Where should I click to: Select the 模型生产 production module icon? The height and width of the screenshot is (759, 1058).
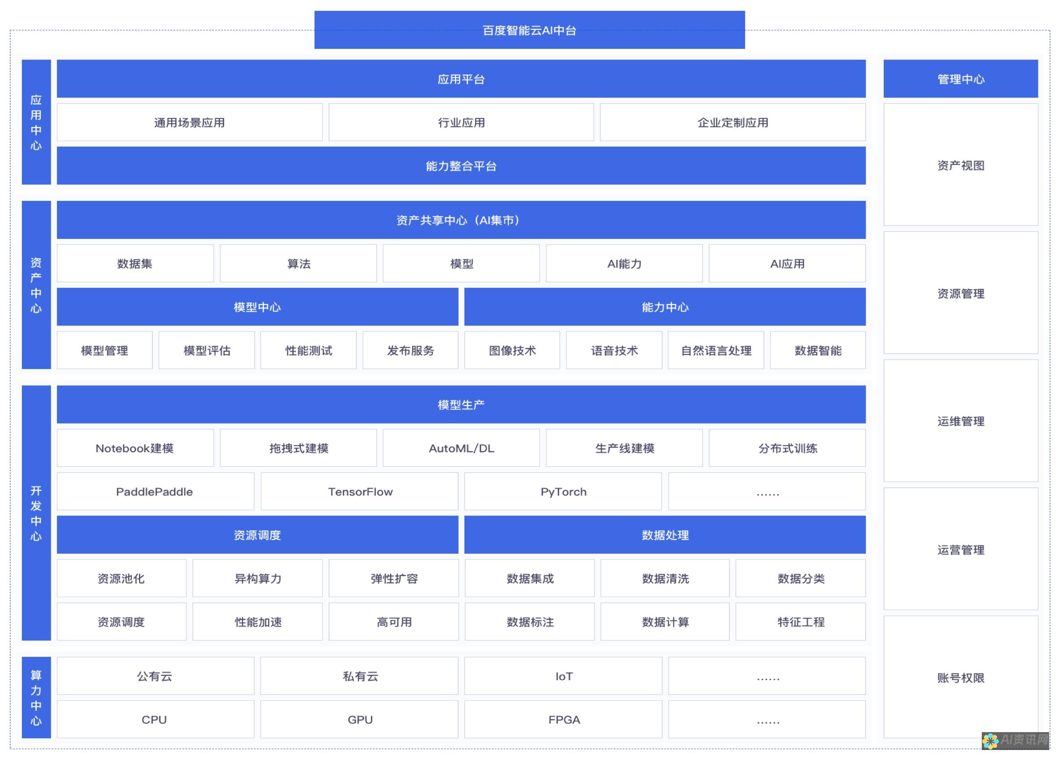460,405
